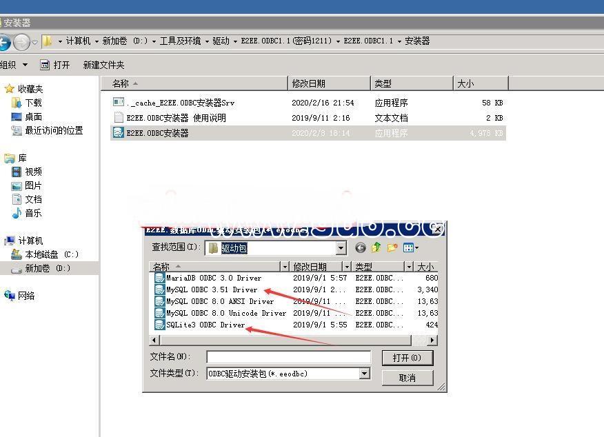Click the back arrow in the file dialog toolbar
The image size is (604, 437).
[361, 248]
